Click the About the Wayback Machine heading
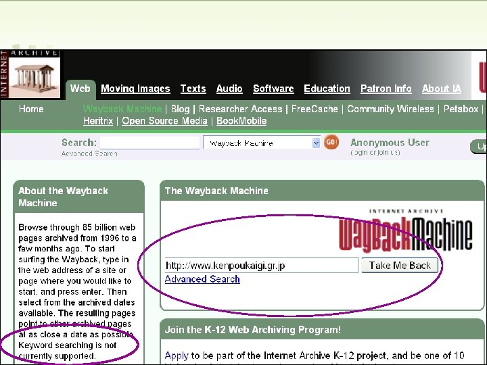The image size is (487, 365). pos(64,197)
